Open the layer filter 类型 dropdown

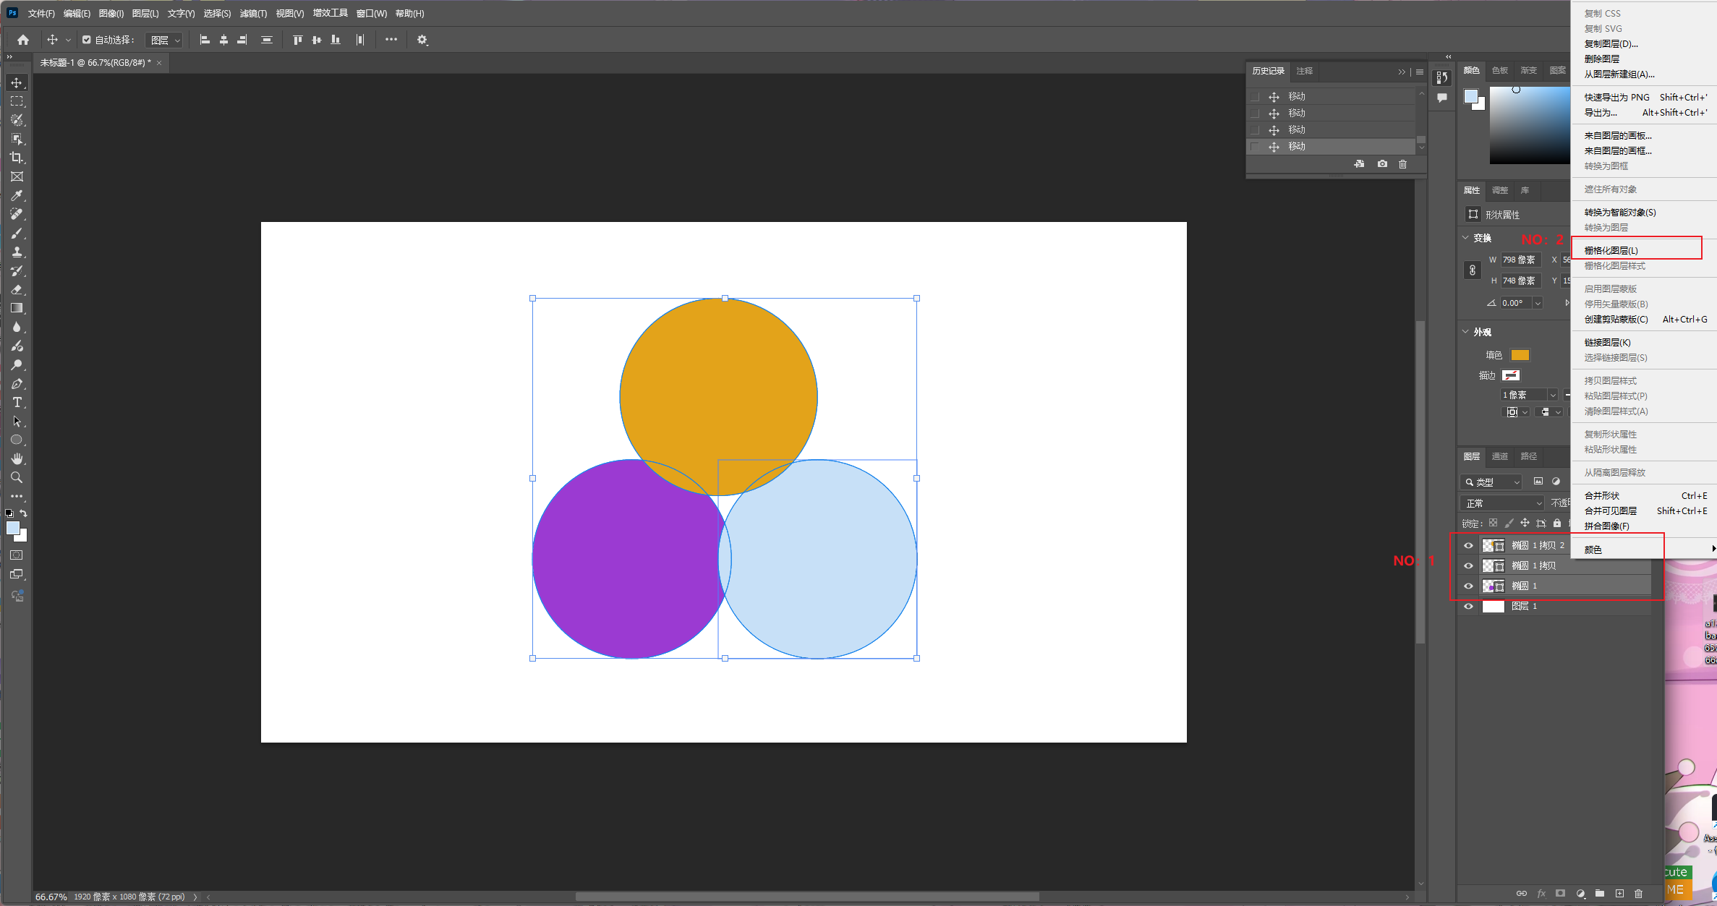(1491, 482)
